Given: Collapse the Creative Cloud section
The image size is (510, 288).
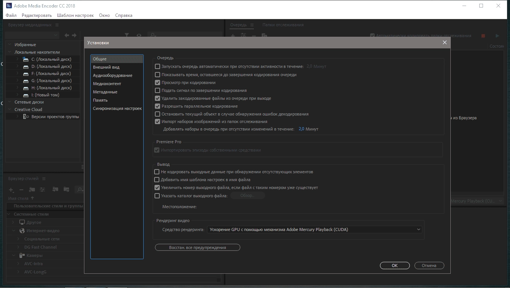Looking at the screenshot, I should (x=10, y=109).
